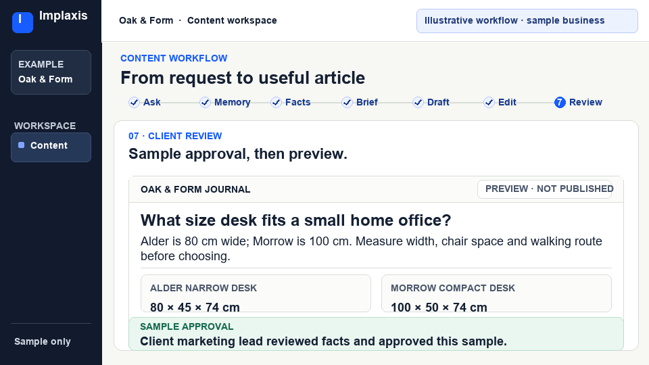Open the Morrow Compact Desk card

pos(496,293)
